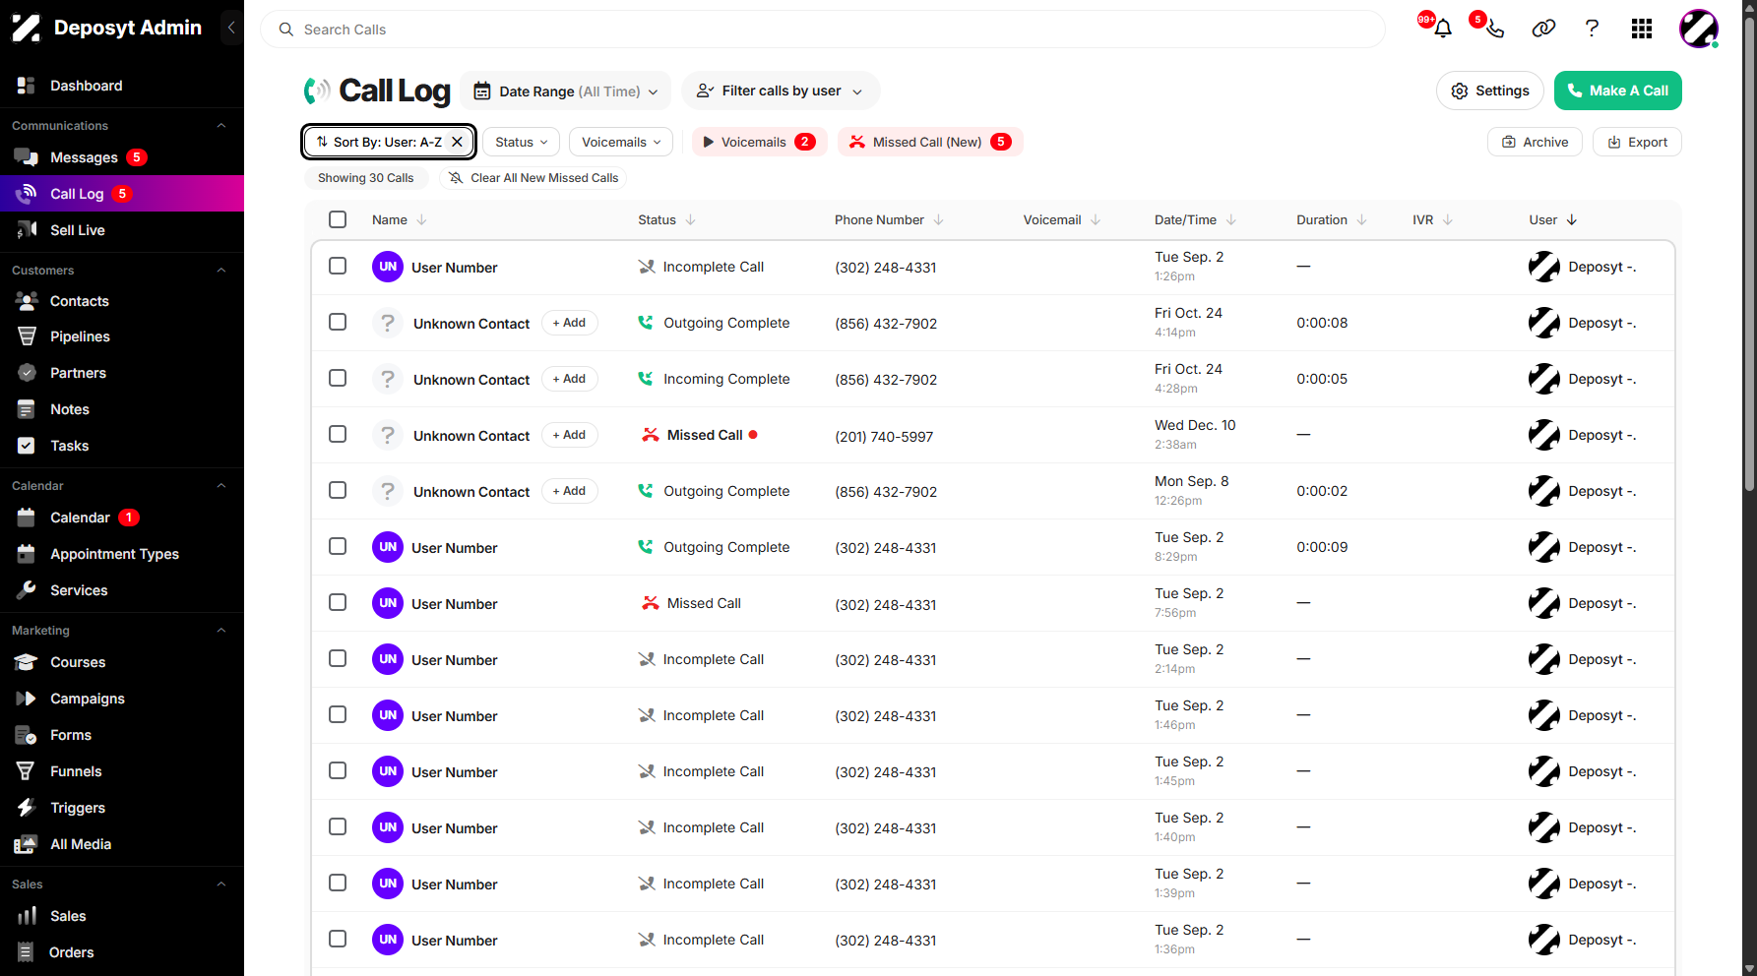Check the Mon Sep. 8 call row

point(338,490)
